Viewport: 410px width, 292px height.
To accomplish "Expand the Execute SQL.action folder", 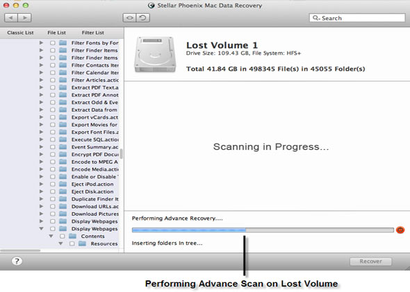I will click(41, 139).
